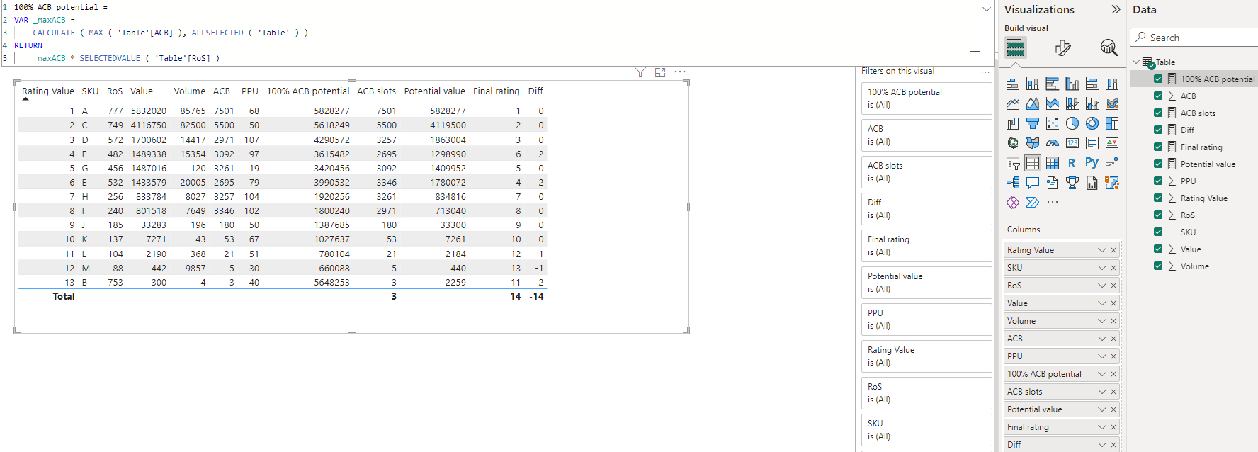Uncheck the PPU field checkbox
The width and height of the screenshot is (1258, 452).
[x=1158, y=181]
